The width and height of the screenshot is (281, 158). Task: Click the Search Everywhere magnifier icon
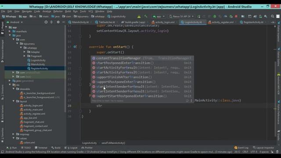tap(272, 16)
